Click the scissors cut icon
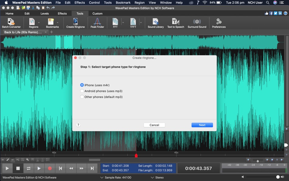 [33, 8]
